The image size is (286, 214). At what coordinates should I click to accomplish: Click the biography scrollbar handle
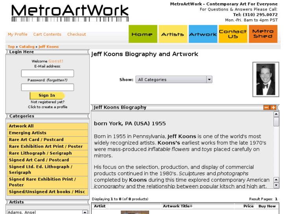(276, 122)
